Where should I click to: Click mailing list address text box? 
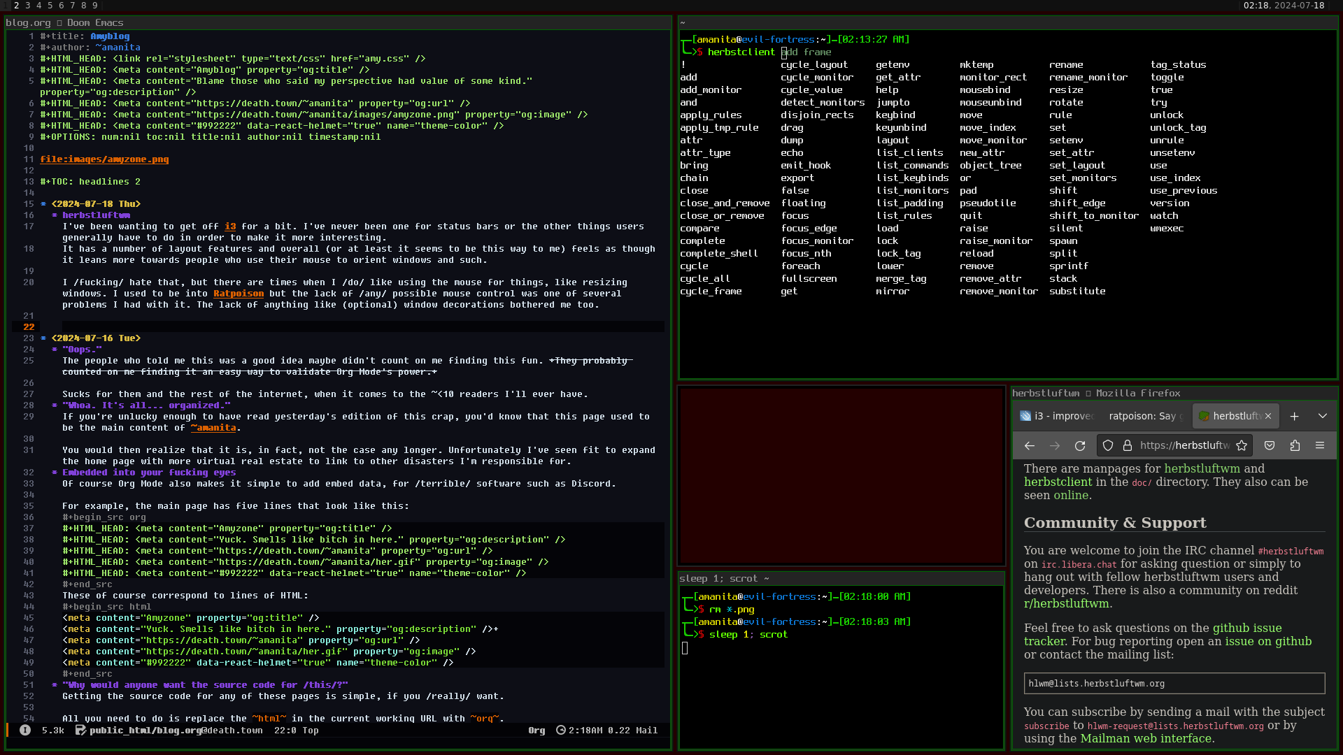point(1174,684)
